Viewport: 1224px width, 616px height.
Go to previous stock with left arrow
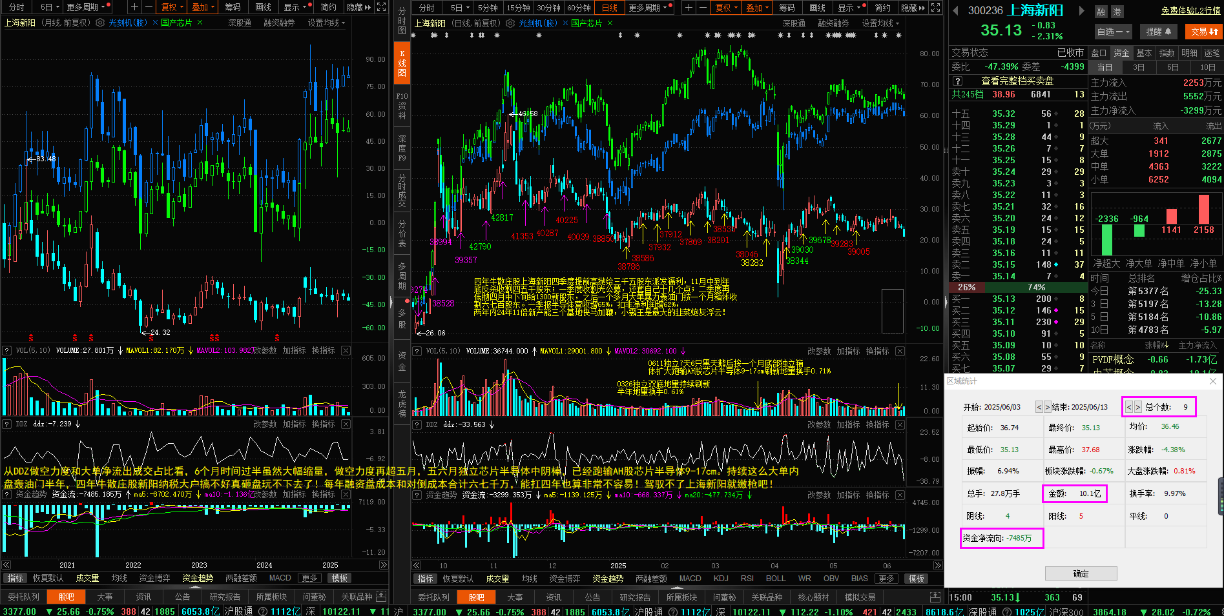click(956, 11)
